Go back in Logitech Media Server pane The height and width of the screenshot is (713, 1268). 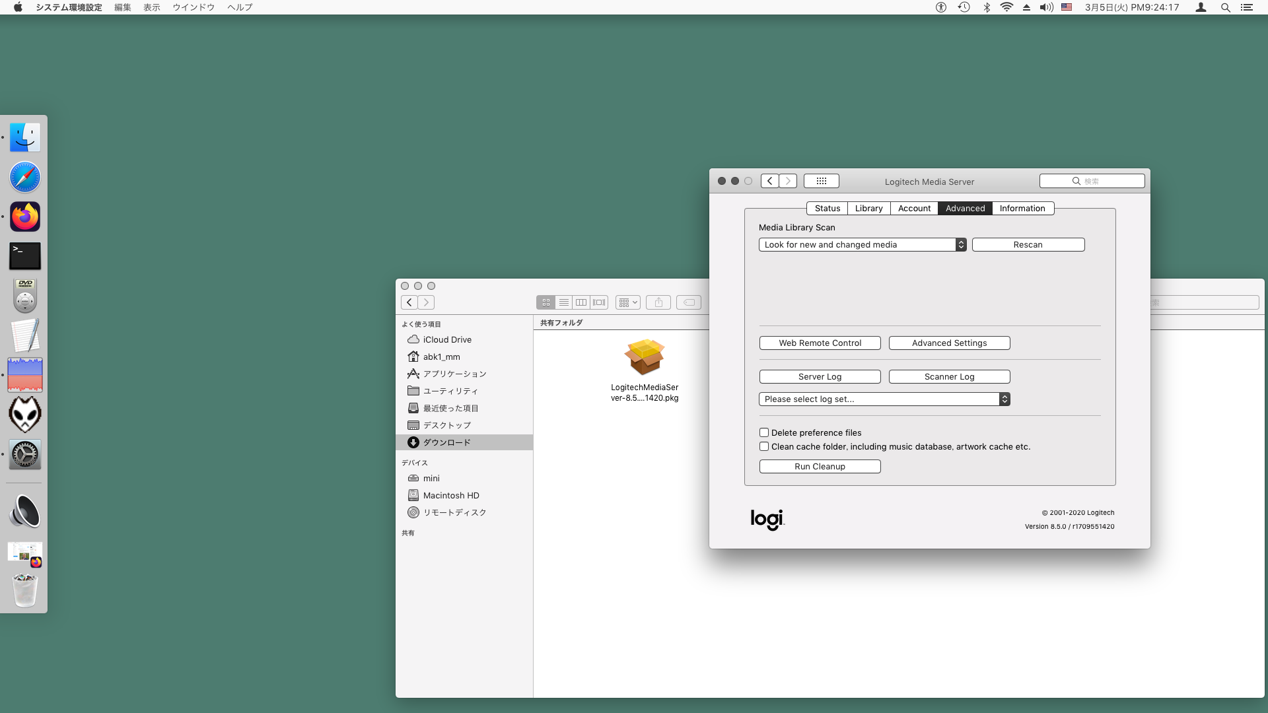770,181
